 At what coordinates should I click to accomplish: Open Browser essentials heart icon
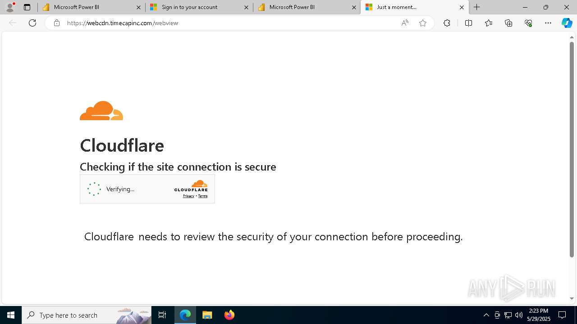[528, 23]
